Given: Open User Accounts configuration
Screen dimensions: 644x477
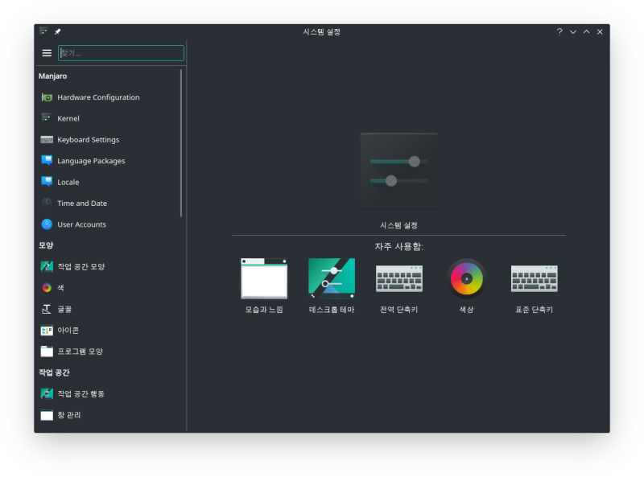Looking at the screenshot, I should [81, 224].
